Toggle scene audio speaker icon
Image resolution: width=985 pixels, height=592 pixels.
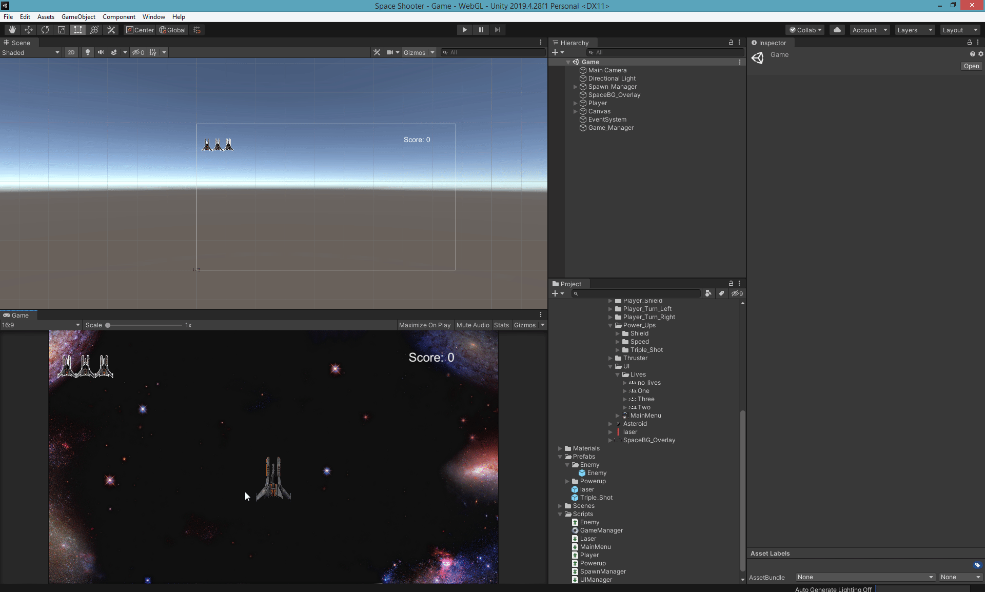[101, 52]
